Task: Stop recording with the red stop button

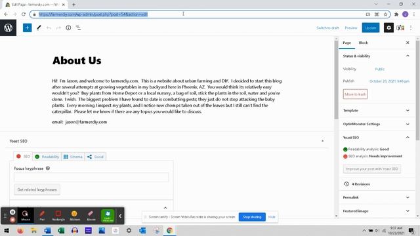Action: click(x=12, y=220)
